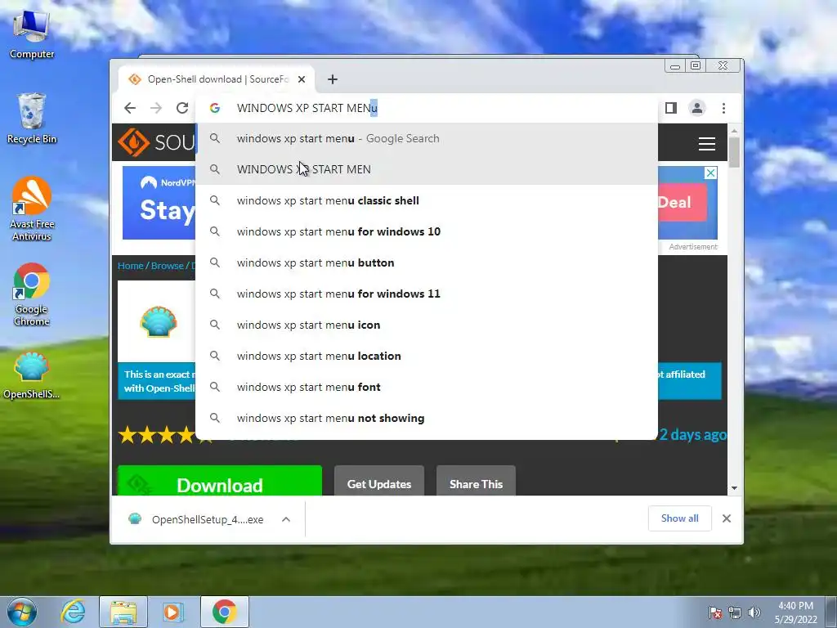
Task: Pick 'windows xp start menu not showing' suggestion
Action: [427, 418]
